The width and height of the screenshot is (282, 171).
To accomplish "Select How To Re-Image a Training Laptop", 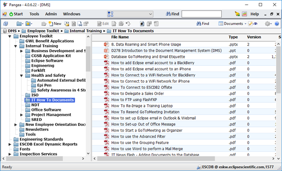I will coord(142,106).
